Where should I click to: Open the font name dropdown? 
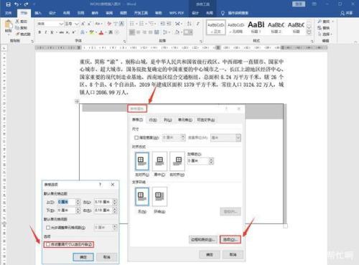click(x=61, y=24)
